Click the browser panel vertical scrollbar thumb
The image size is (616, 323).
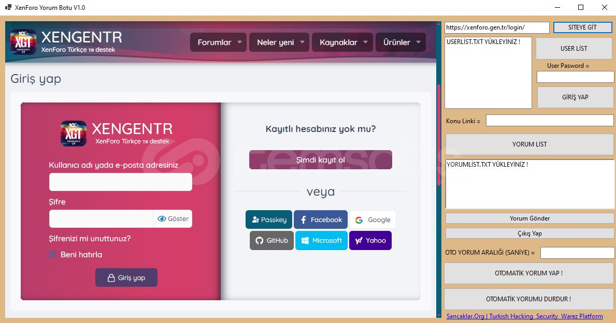click(438, 134)
